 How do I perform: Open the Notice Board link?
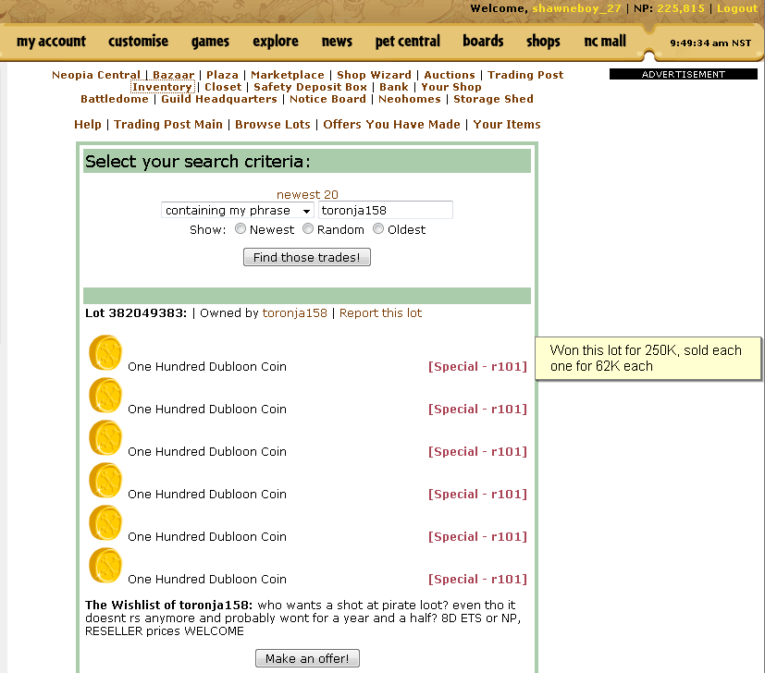click(327, 99)
